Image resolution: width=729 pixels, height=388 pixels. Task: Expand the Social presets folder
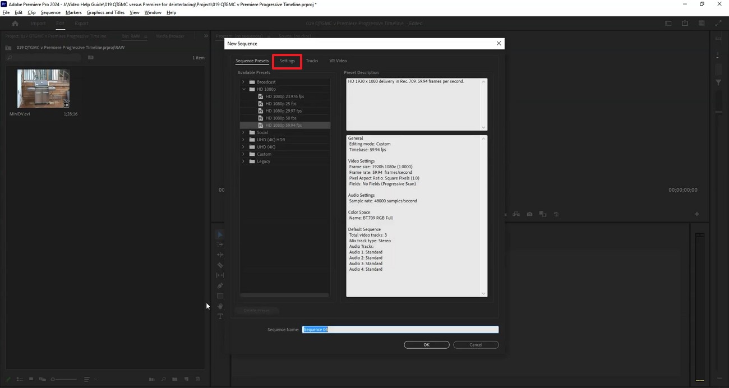[243, 132]
